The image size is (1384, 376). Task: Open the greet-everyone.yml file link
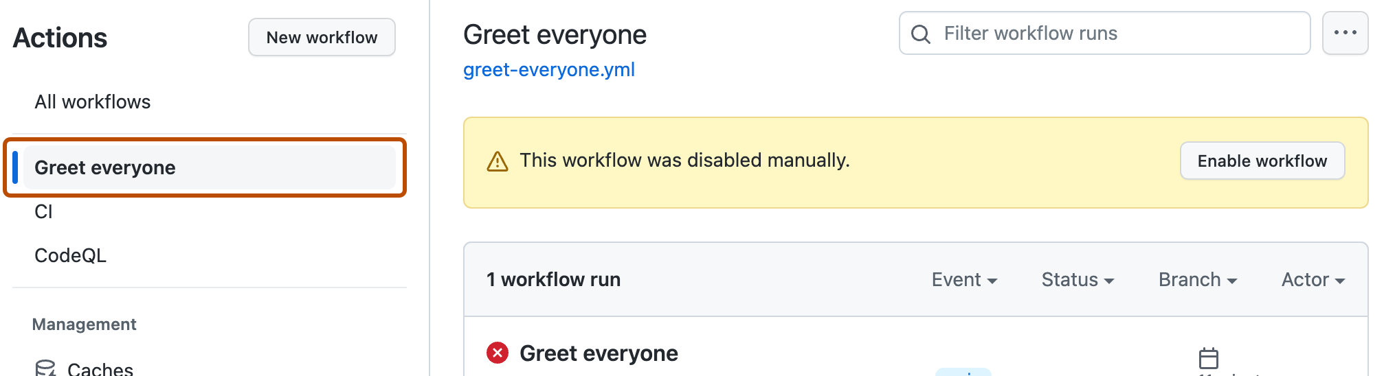point(548,70)
